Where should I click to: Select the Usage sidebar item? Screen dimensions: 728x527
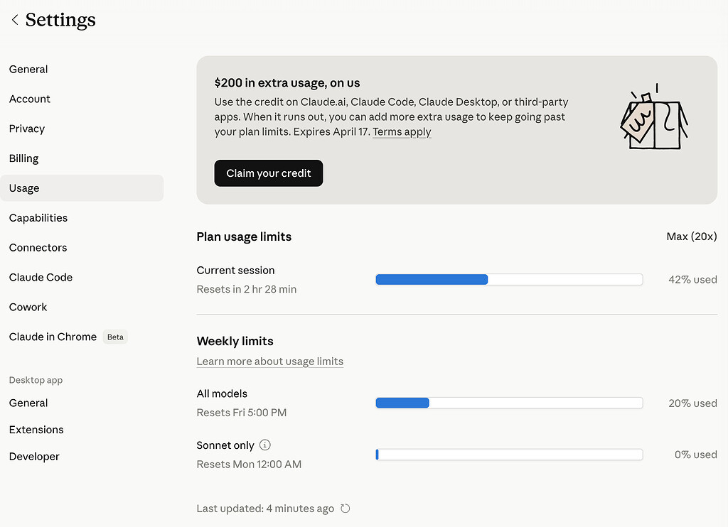click(82, 188)
